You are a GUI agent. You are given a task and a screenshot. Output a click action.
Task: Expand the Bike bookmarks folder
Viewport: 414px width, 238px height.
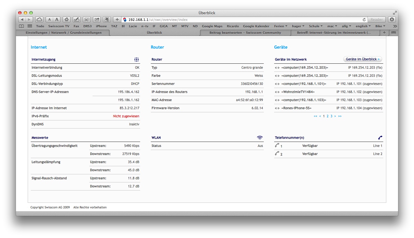tap(380, 26)
